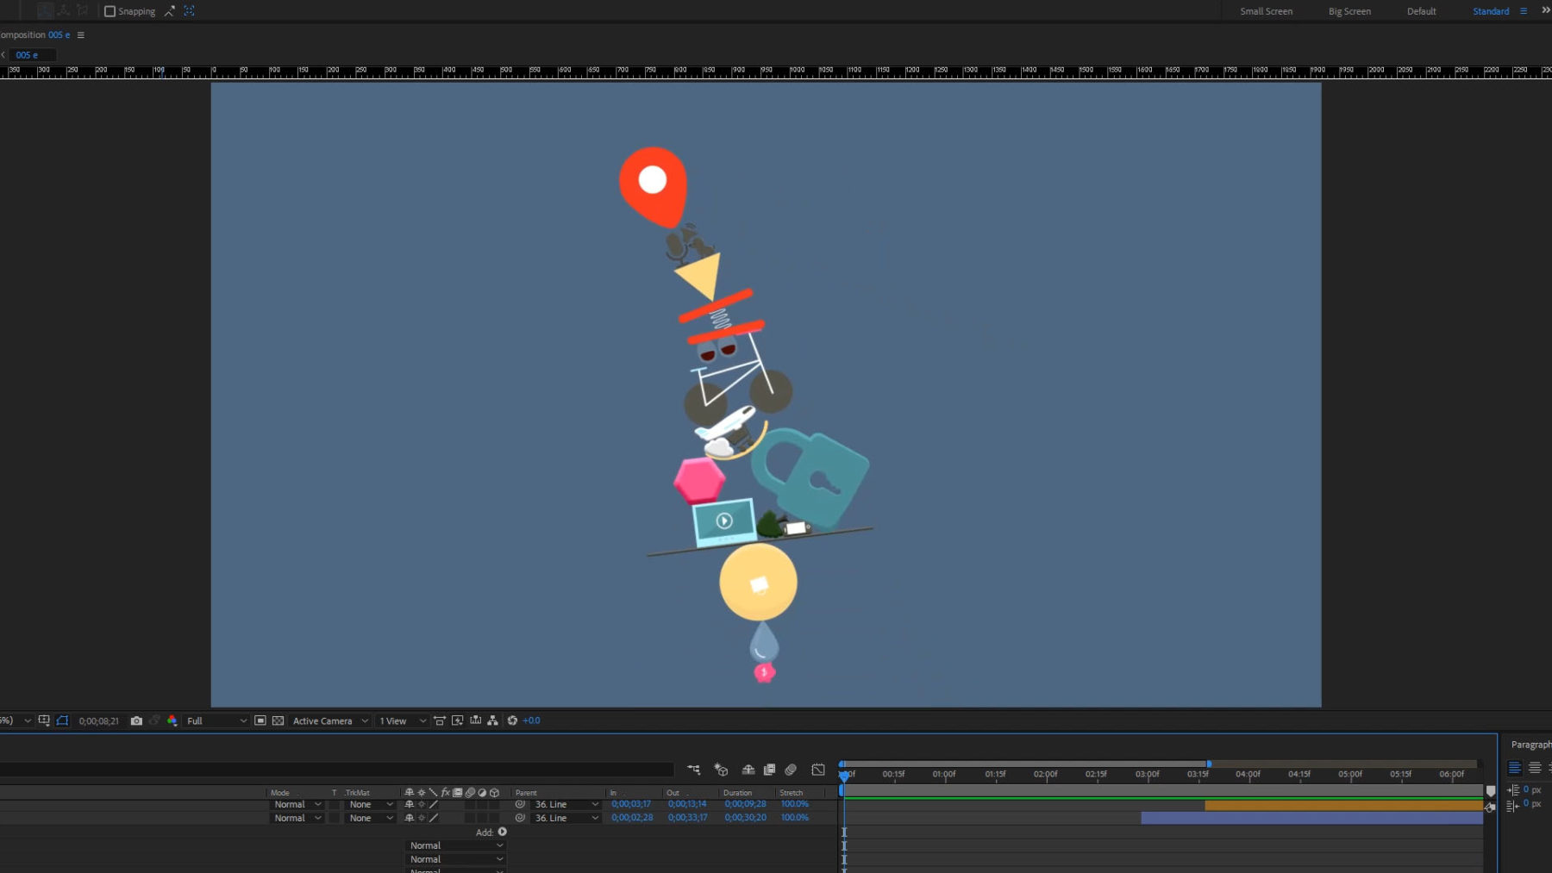Open the Graph Editor
This screenshot has height=873, width=1552.
tap(818, 770)
